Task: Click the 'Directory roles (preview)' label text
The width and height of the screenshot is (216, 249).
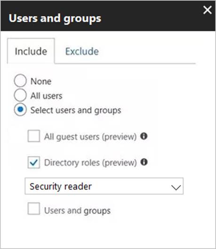Action: [x=90, y=163]
